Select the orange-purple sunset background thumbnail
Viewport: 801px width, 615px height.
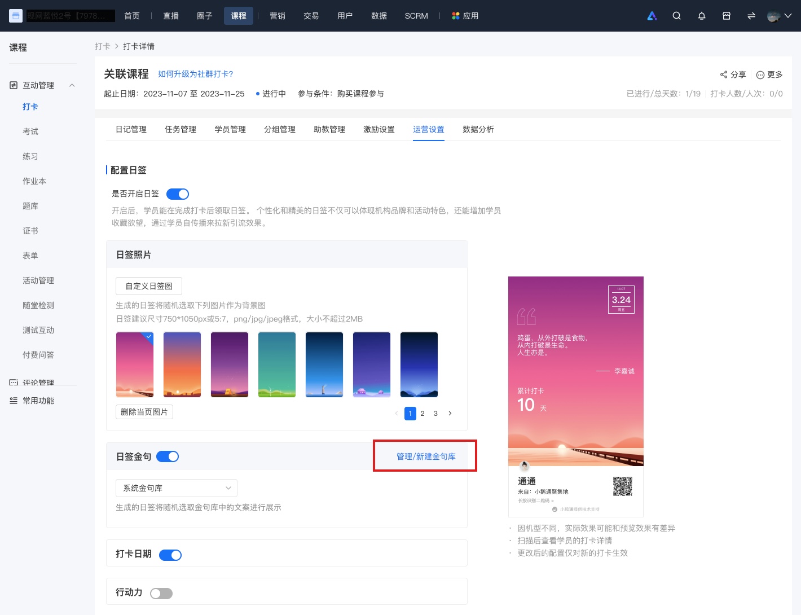tap(182, 364)
